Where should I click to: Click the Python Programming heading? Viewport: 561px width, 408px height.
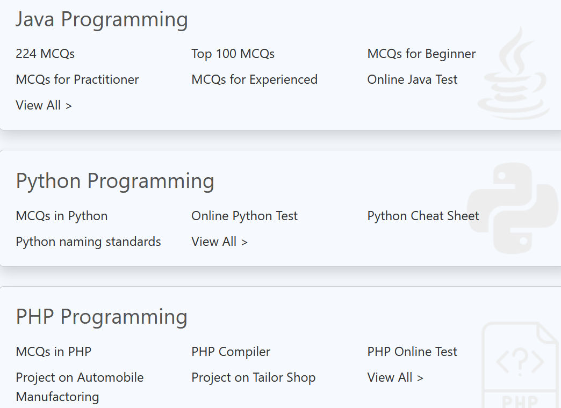click(x=115, y=181)
